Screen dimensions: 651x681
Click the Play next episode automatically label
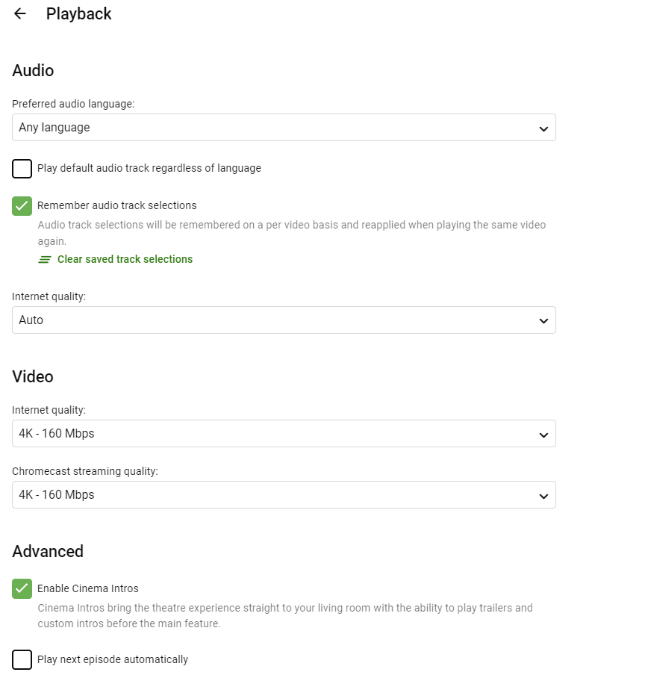pyautogui.click(x=113, y=660)
